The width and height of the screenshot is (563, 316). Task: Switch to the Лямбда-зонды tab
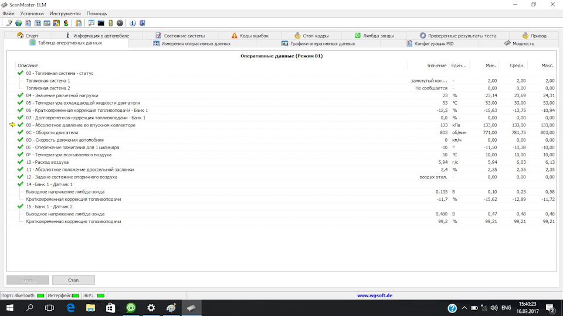374,36
